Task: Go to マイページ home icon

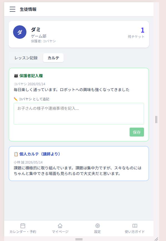Action: pos(60,226)
